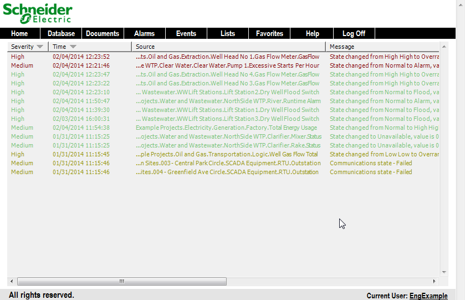Click the horizontal scrollbar left arrow
Image resolution: width=465 pixels, height=300 pixels.
12,281
